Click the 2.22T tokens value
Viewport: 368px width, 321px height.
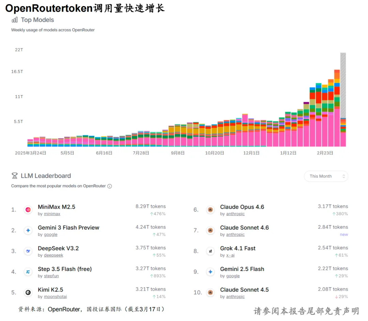tap(333, 268)
